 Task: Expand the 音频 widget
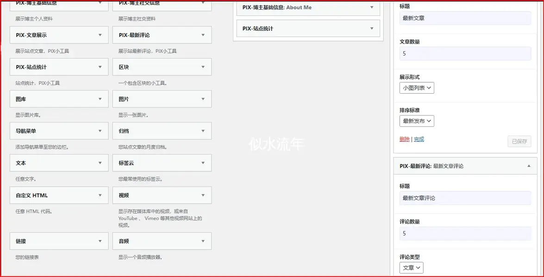(162, 241)
